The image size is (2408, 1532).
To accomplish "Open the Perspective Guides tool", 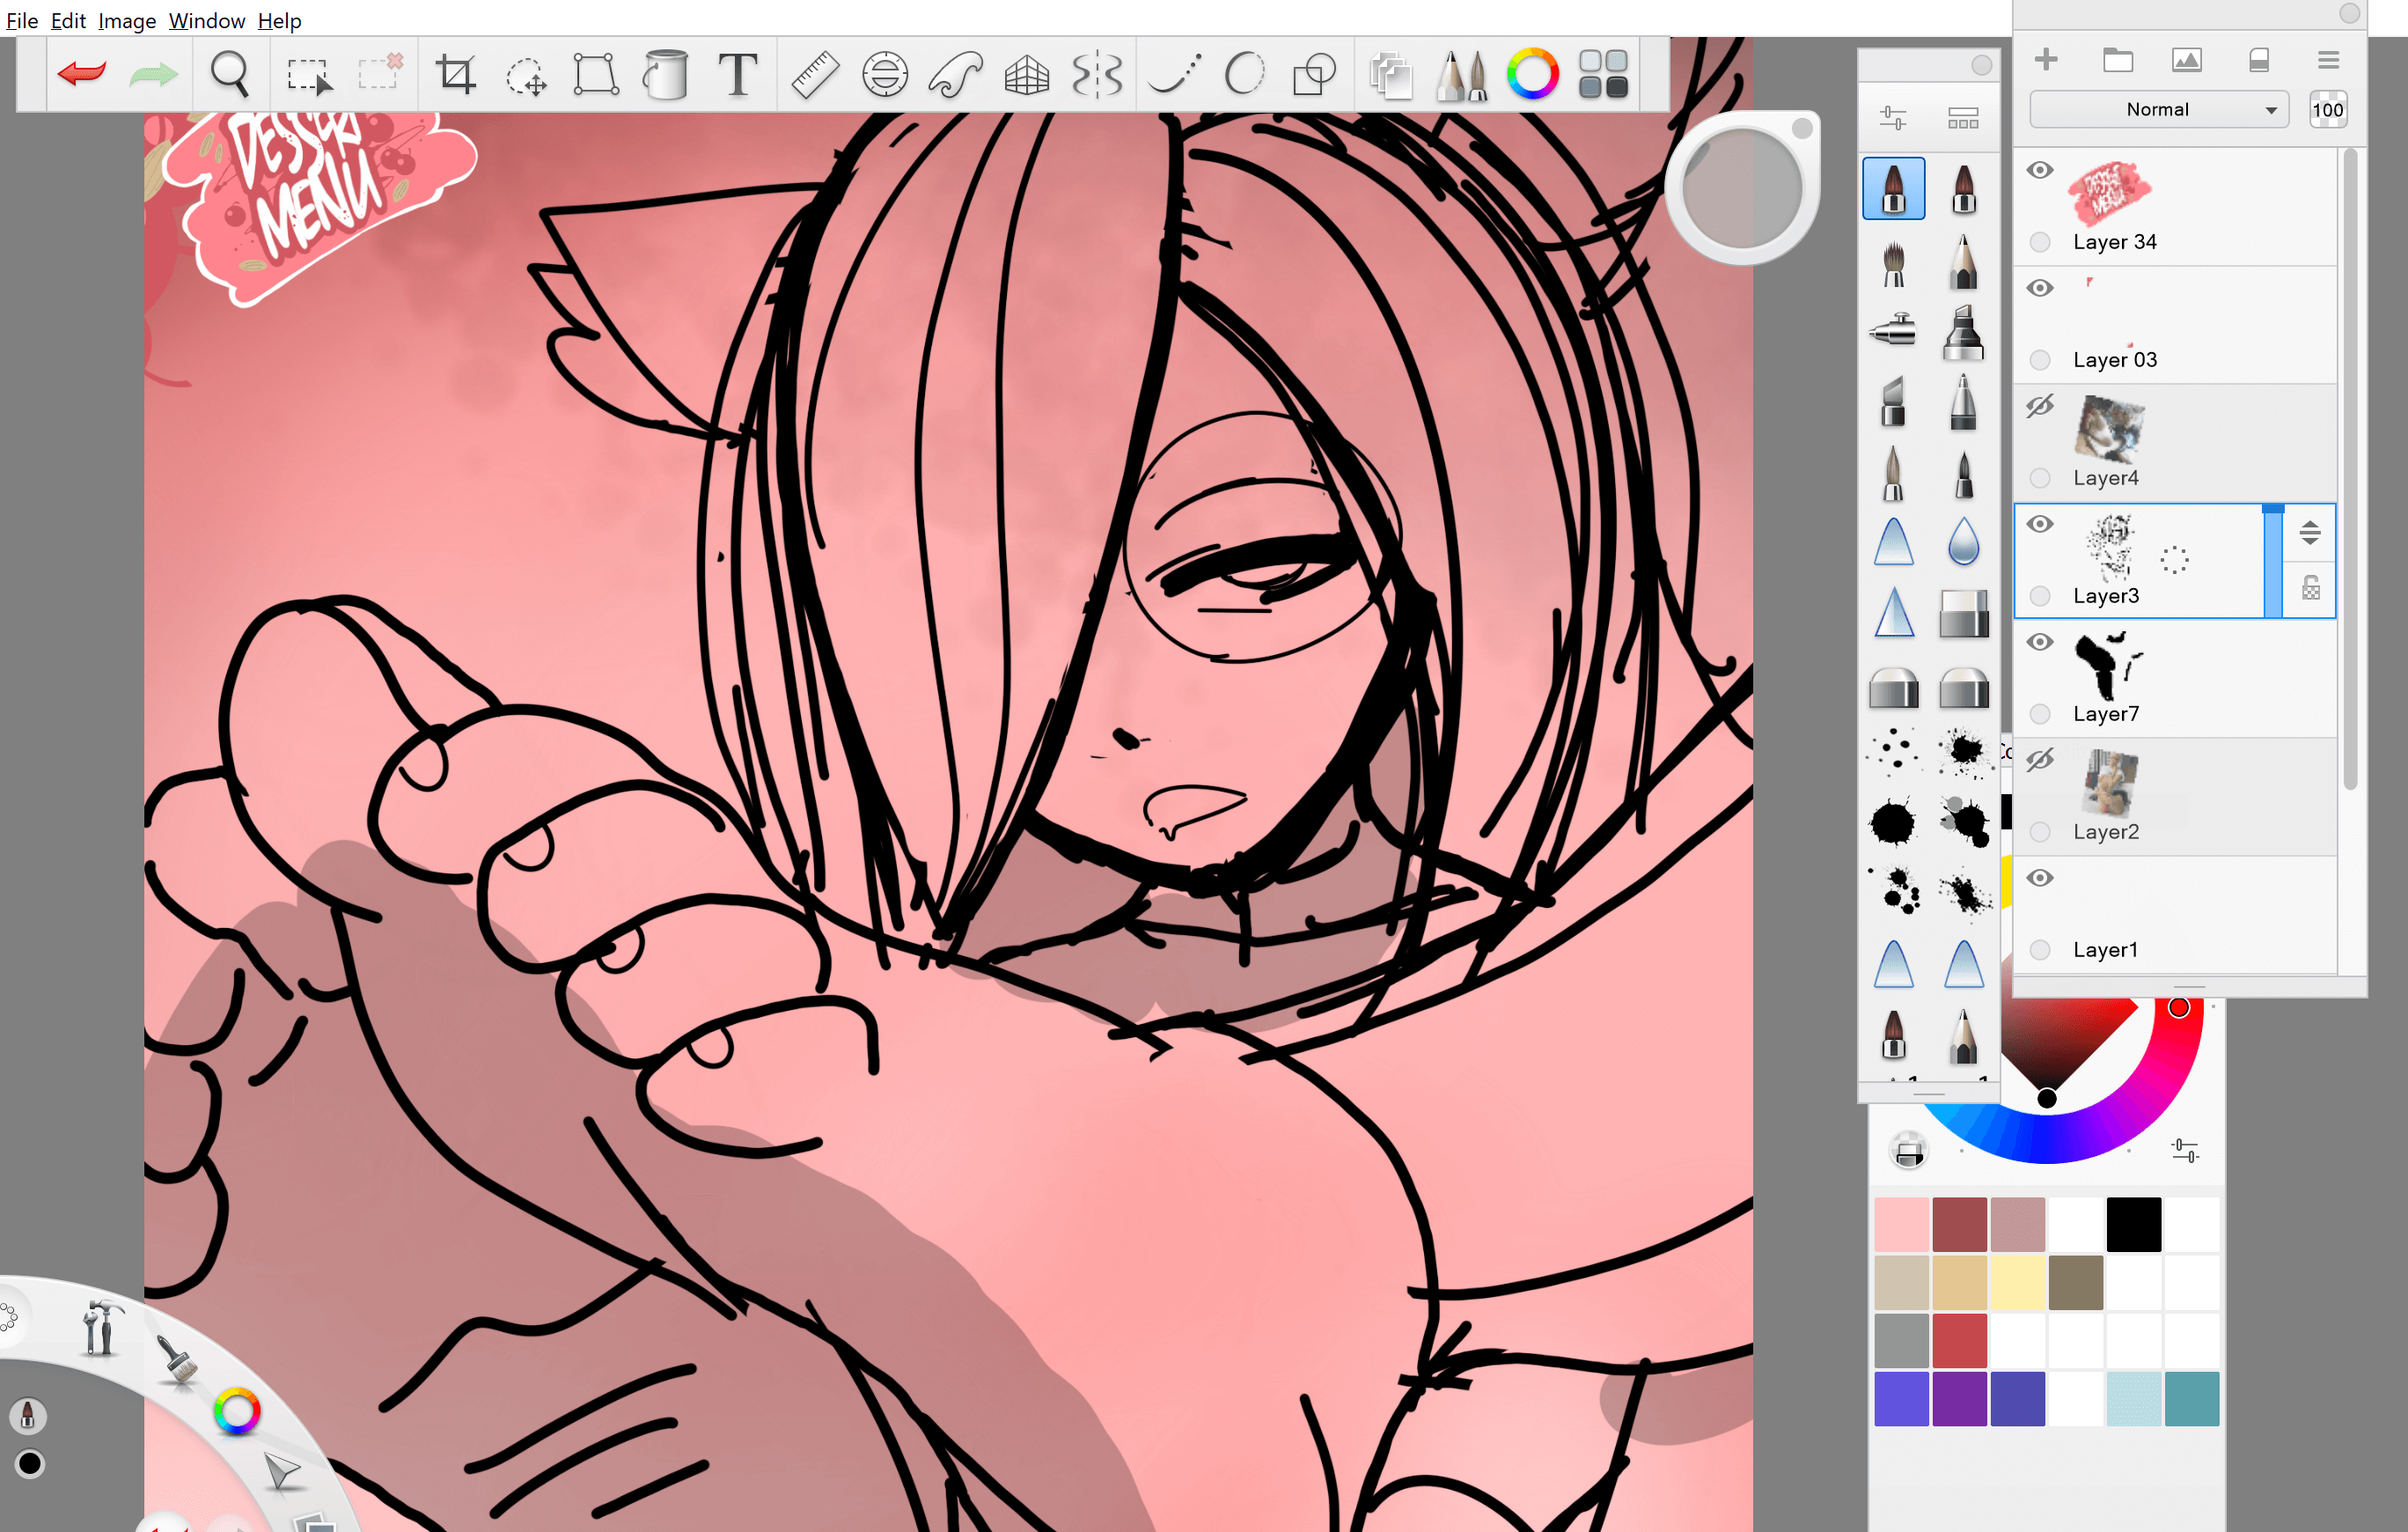I will pos(1026,74).
